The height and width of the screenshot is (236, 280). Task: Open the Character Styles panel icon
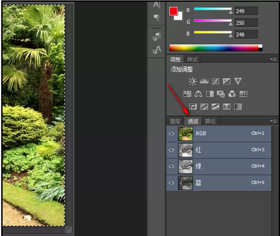[157, 49]
